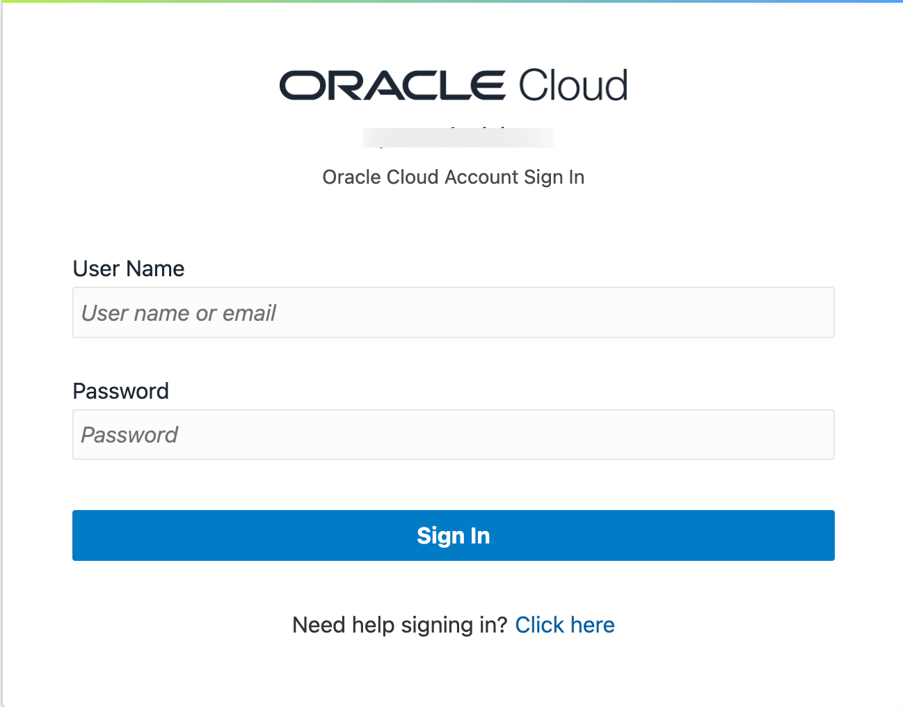The height and width of the screenshot is (707, 903).
Task: Open the "Click here" help link
Action: [x=564, y=625]
